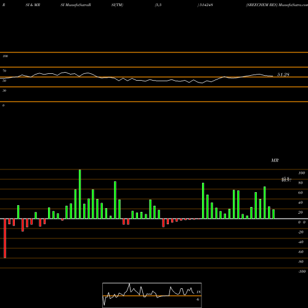The height and width of the screenshot is (308, 308).
Task: Click the MR axis label -40
Action: point(301,242)
